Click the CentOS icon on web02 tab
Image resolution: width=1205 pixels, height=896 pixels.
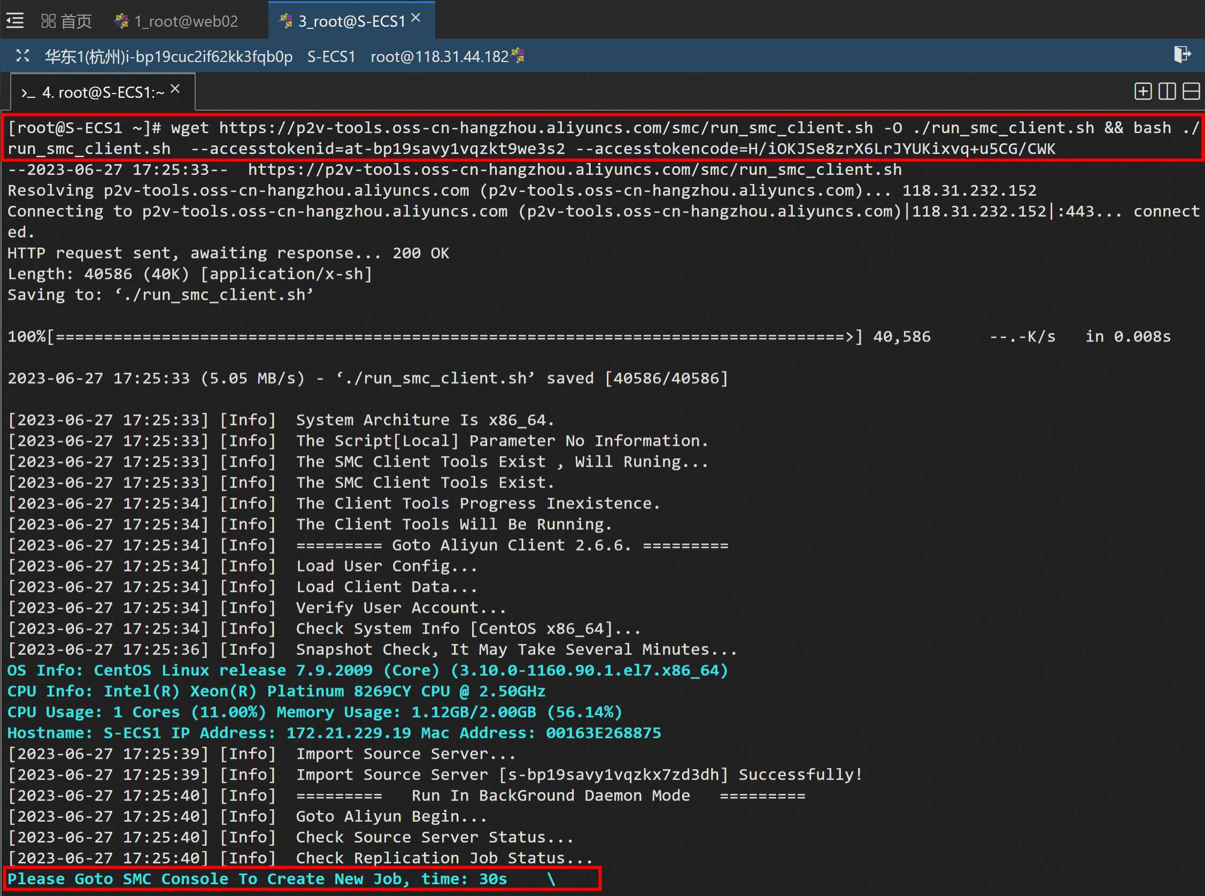click(121, 21)
